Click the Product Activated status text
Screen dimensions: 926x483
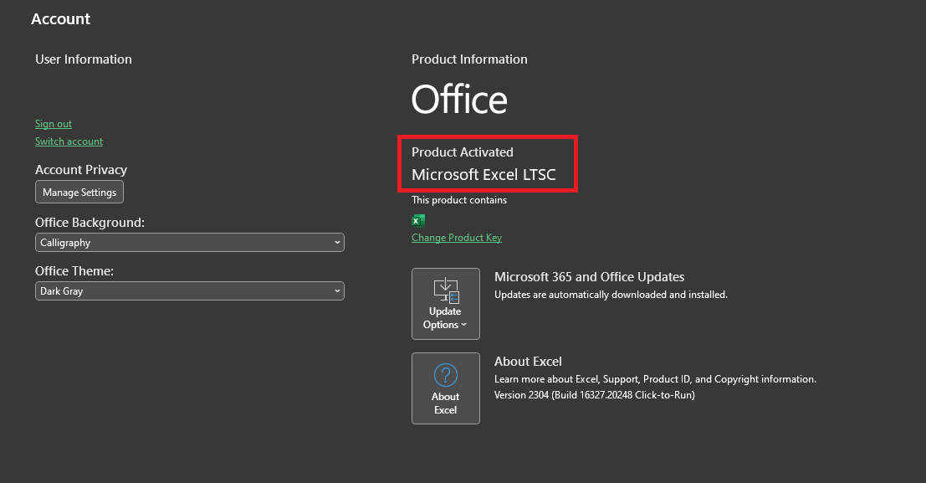463,152
